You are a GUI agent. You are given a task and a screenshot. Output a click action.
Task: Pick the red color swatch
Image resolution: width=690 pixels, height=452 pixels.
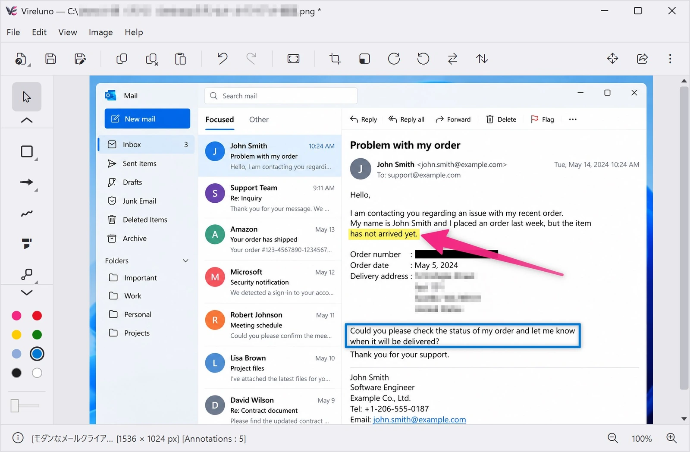point(37,316)
